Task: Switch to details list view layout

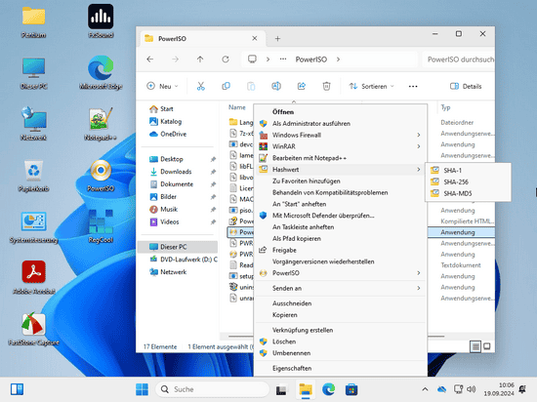Action: coord(475,346)
